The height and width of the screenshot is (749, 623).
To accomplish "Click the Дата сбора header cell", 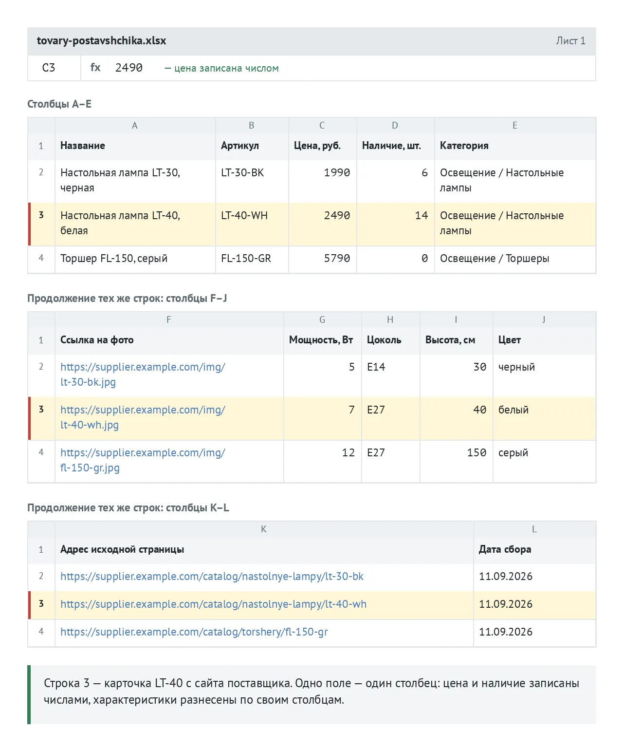I will 534,549.
